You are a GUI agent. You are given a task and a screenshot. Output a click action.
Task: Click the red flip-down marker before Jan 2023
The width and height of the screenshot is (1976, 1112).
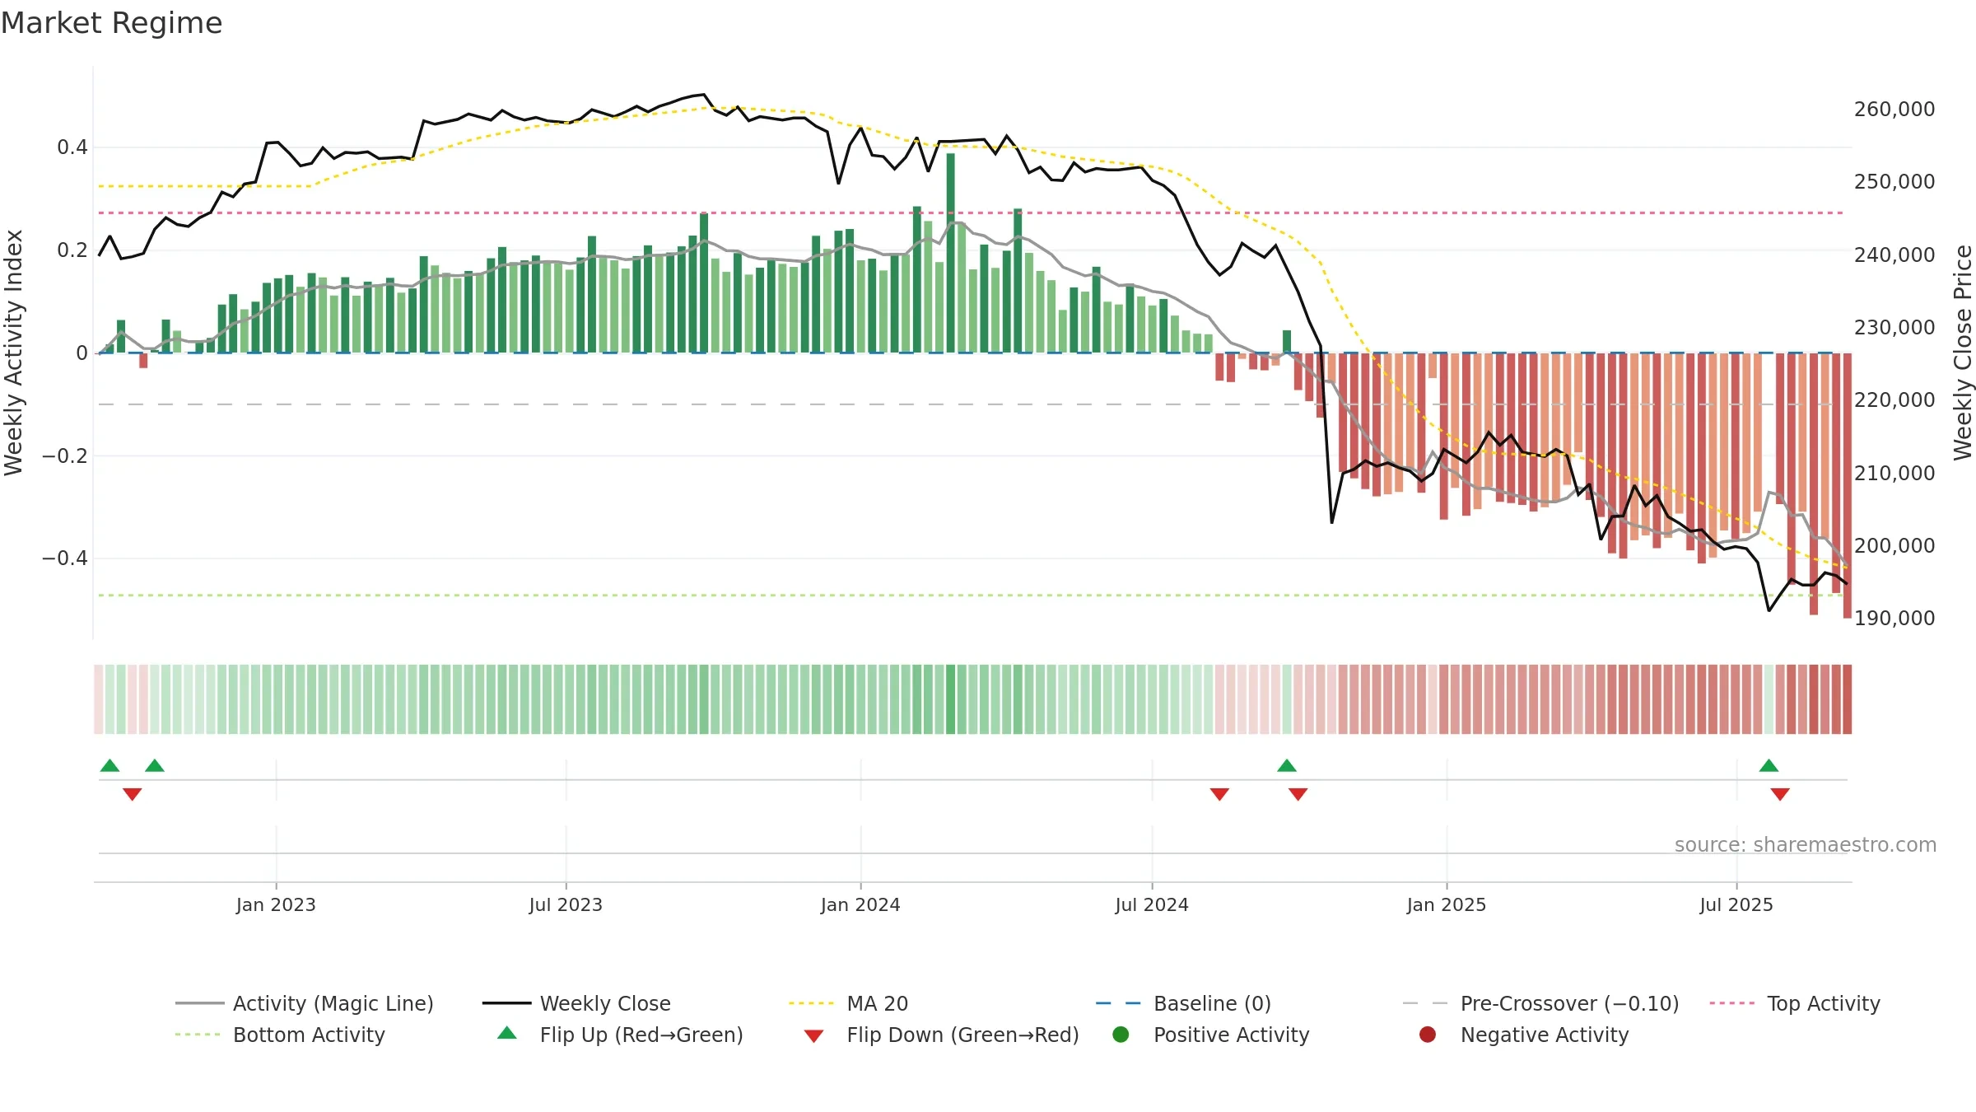click(x=132, y=794)
